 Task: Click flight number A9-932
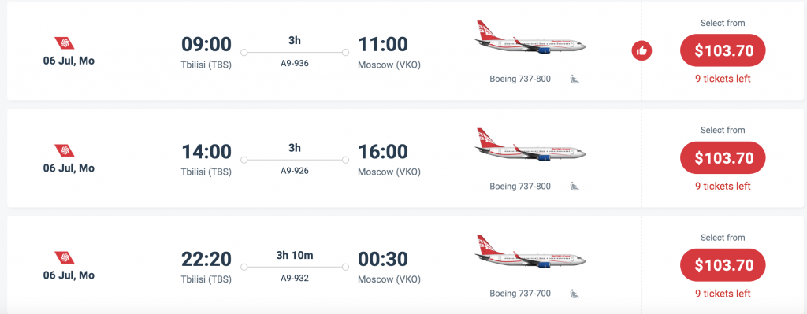tap(295, 278)
